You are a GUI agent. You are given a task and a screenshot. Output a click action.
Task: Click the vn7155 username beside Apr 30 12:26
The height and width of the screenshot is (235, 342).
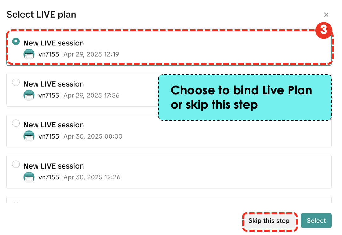[49, 177]
